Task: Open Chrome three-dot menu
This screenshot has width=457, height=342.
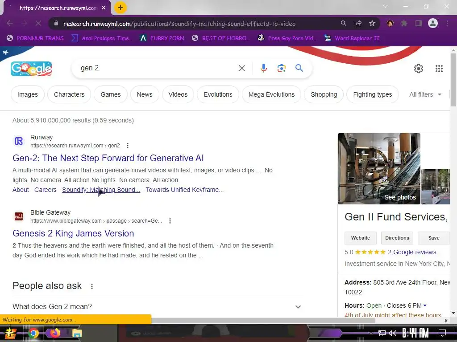Action: [447, 23]
